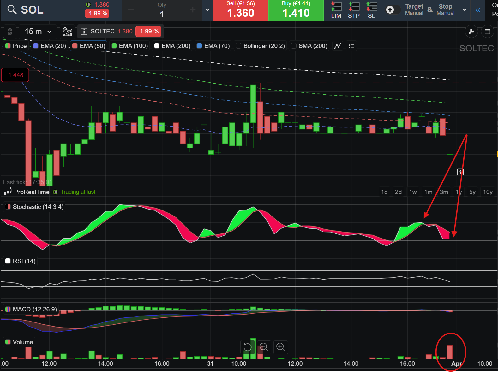
Task: Click the Buy (€1.41) button
Action: coord(296,10)
